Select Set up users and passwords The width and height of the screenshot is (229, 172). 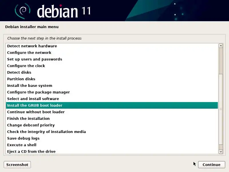pyautogui.click(x=112, y=59)
